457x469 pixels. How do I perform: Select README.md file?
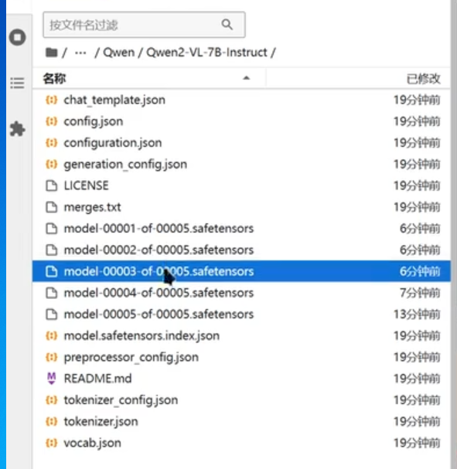(x=241, y=379)
